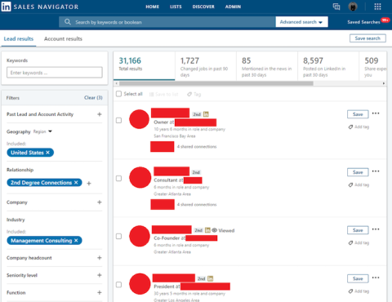
Task: Click the LinkedIn logo icon
Action: coord(6,7)
